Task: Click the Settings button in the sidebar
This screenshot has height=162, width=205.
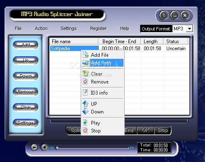Action: pos(26,123)
